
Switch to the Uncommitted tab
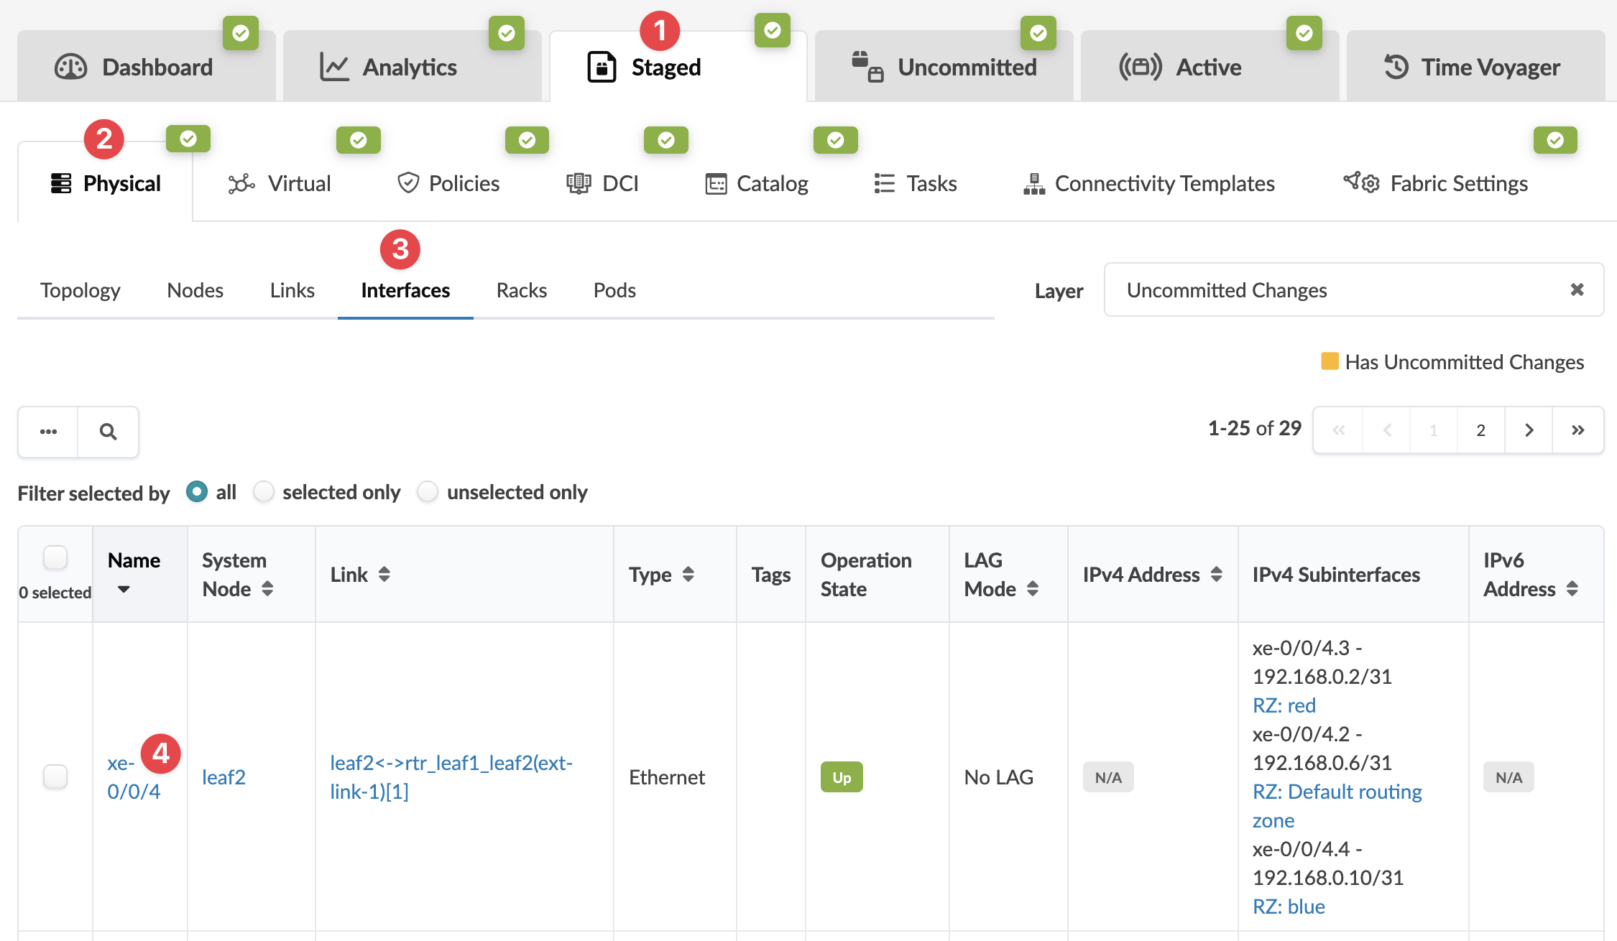click(944, 68)
